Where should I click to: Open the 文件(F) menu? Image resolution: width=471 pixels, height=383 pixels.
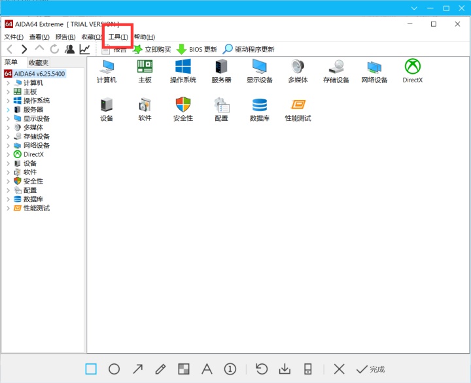tap(14, 37)
